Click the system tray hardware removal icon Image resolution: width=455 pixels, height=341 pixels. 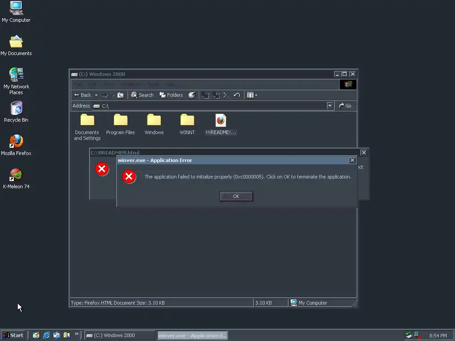click(x=409, y=335)
